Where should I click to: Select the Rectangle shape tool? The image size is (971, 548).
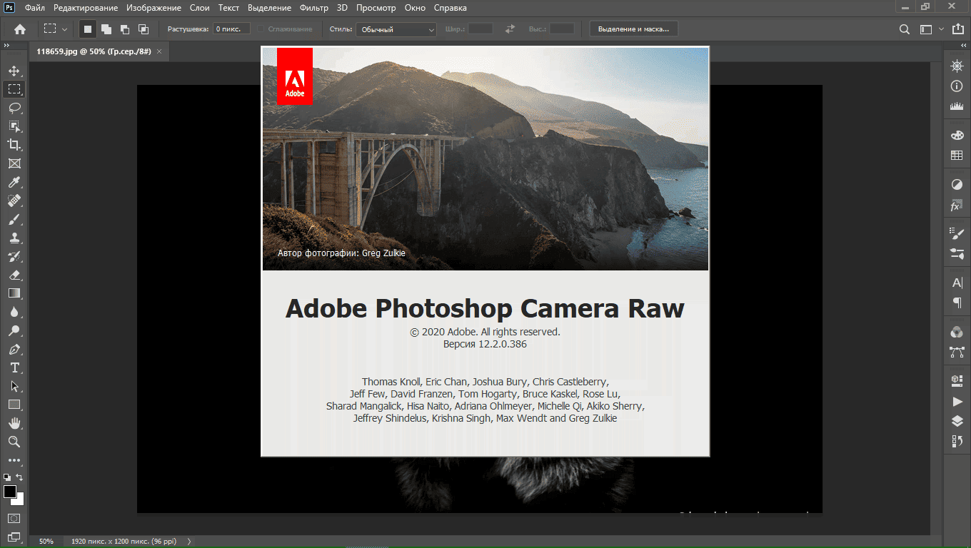14,405
